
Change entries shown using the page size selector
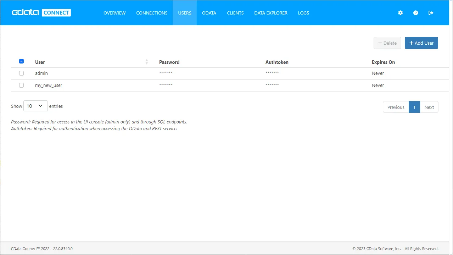point(35,106)
